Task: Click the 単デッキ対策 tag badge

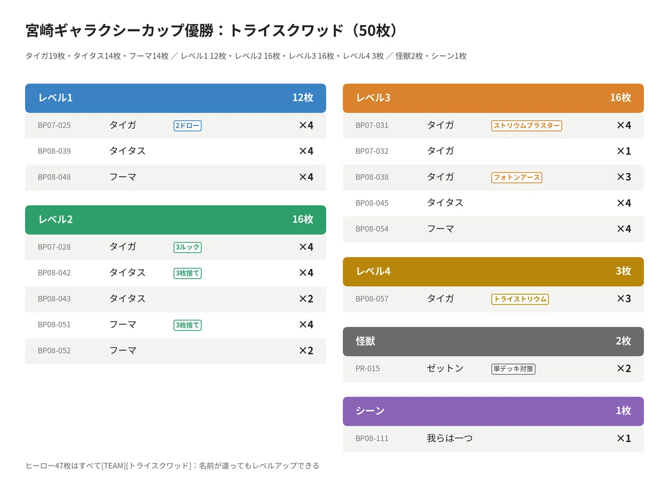Action: [513, 369]
